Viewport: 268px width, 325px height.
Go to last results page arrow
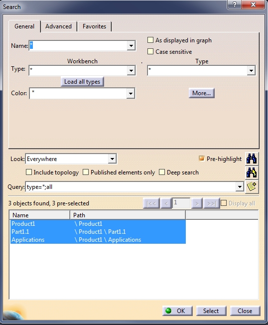(211, 203)
